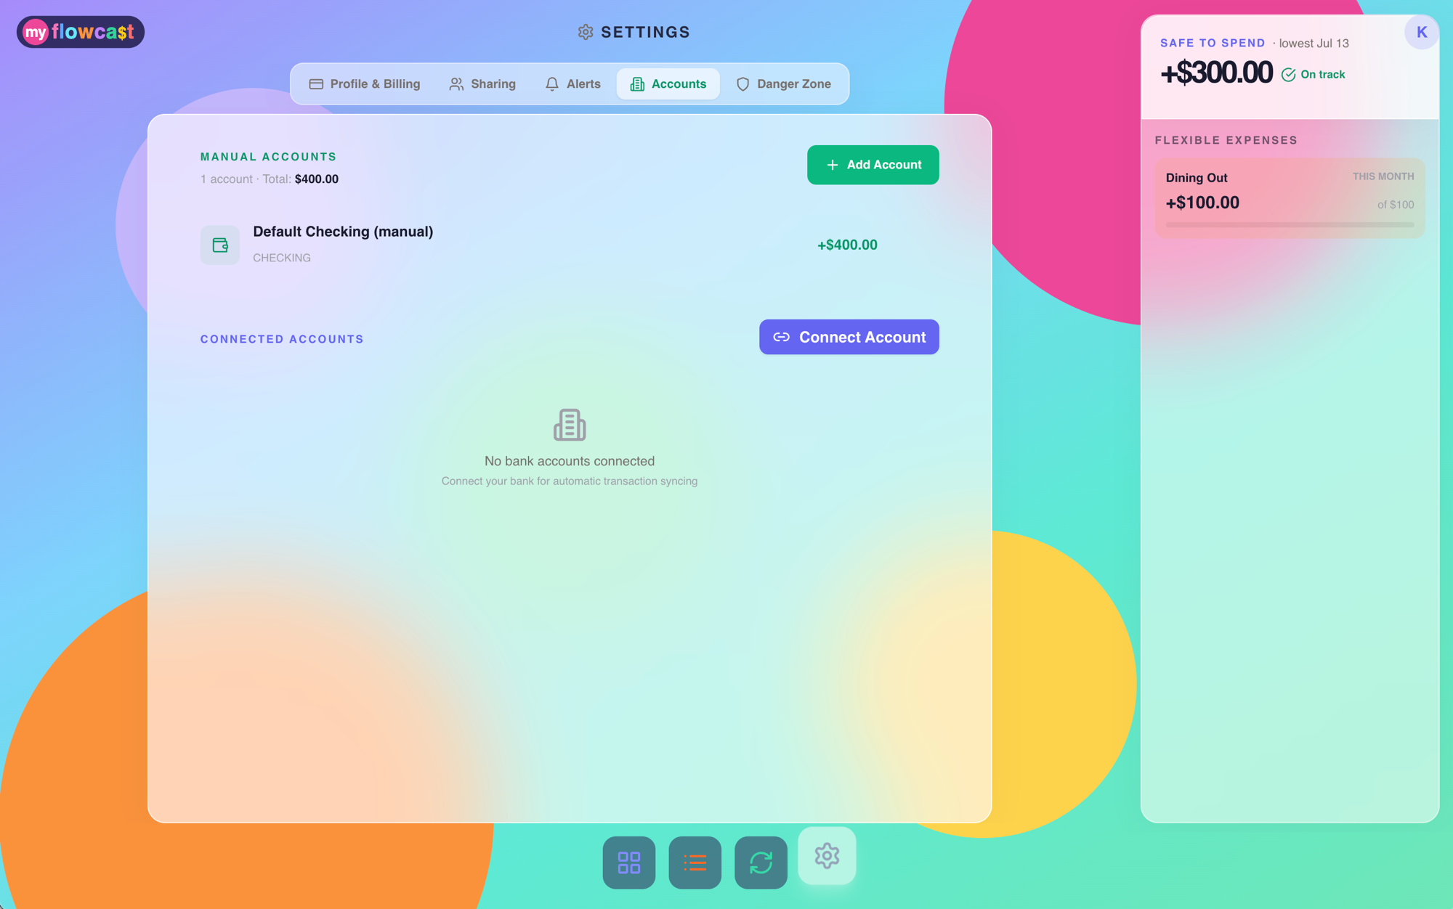
Task: Click the my flowcast logo
Action: point(81,32)
